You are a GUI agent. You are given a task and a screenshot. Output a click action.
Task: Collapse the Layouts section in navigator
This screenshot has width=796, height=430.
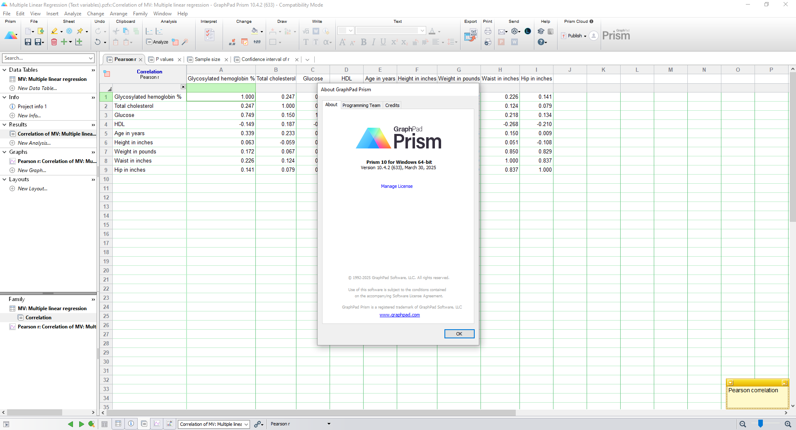point(5,179)
